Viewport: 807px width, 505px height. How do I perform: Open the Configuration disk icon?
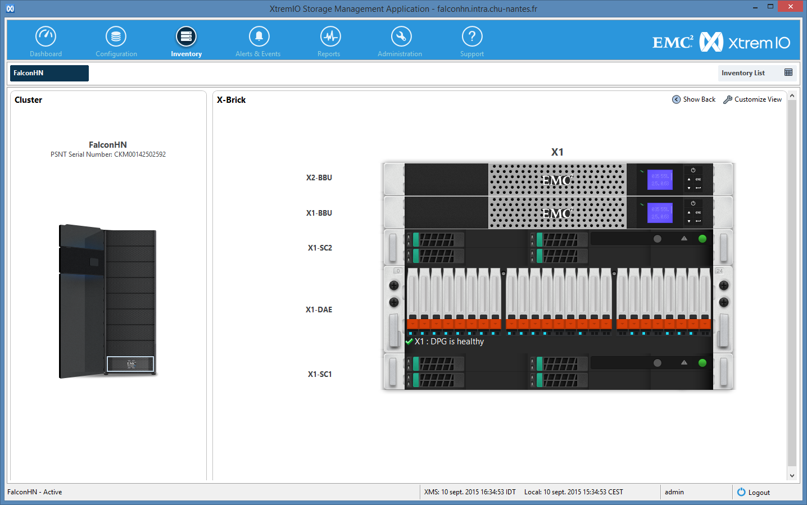(116, 37)
